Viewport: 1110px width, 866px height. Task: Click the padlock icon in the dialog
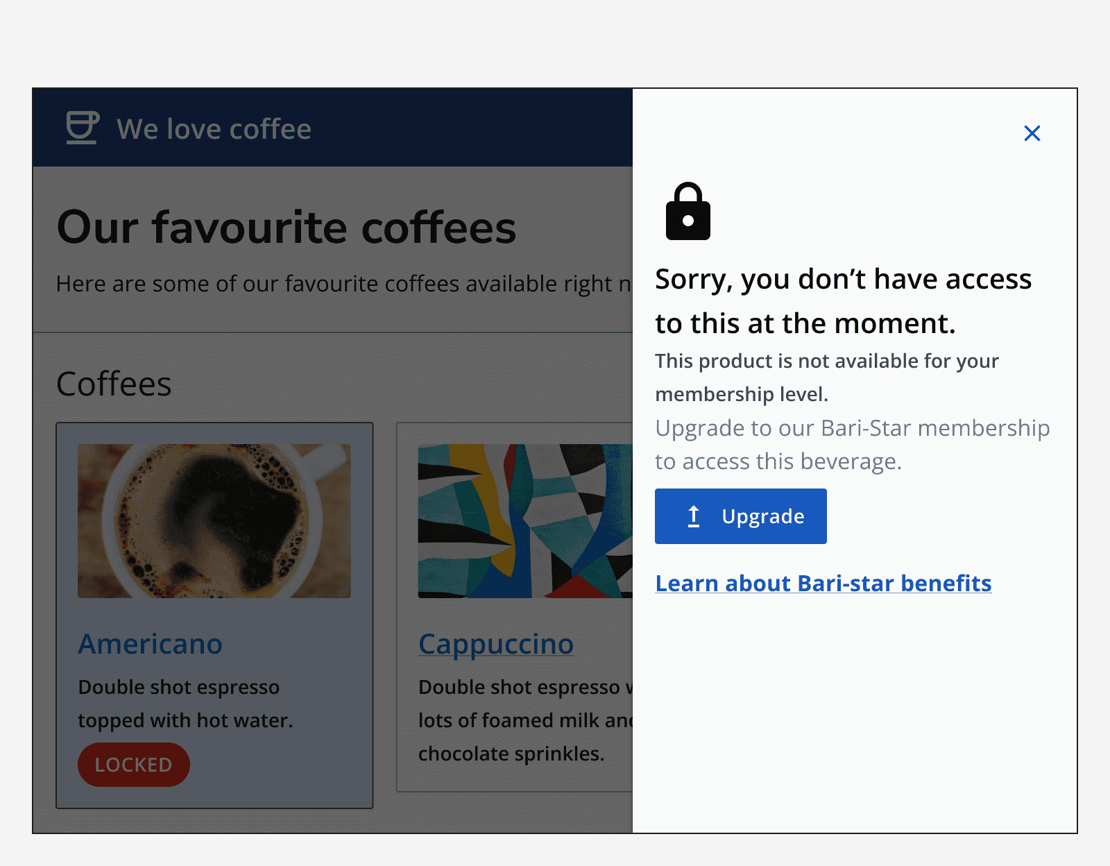pyautogui.click(x=688, y=212)
